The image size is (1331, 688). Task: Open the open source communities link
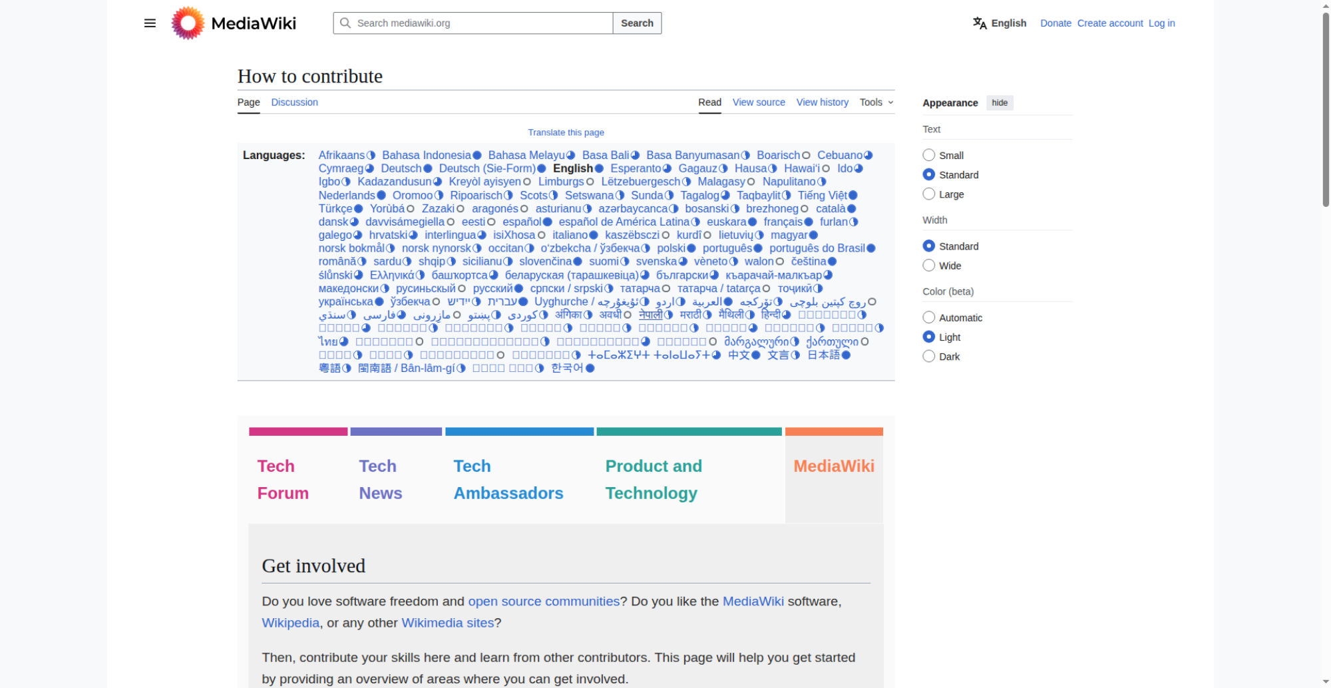tap(544, 602)
